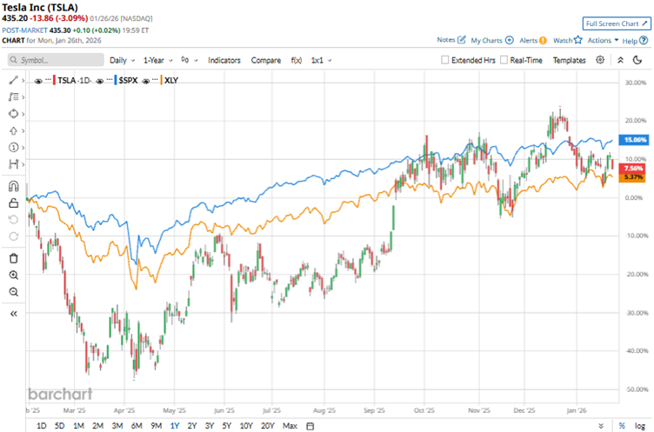Open the Fibonacci and text tools icon

pos(13,96)
